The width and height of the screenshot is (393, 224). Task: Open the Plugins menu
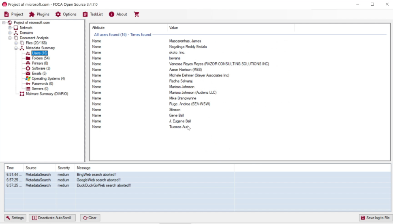tap(39, 14)
